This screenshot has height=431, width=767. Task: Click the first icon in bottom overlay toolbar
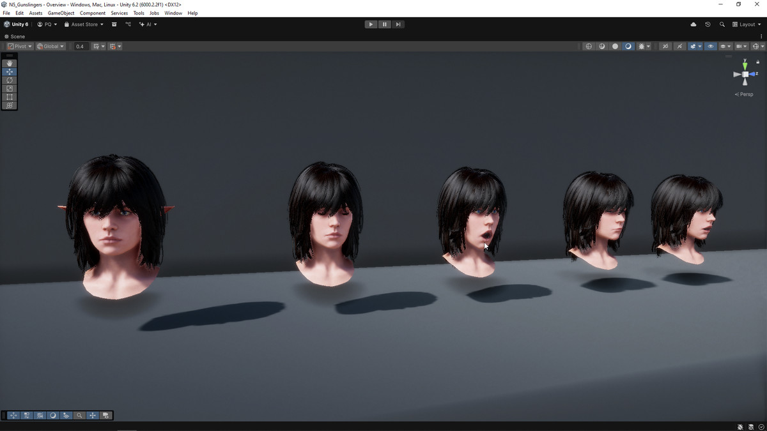(x=13, y=415)
